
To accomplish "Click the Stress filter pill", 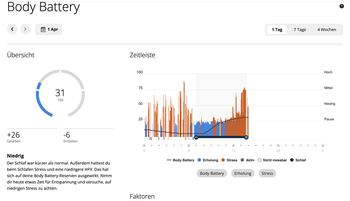I will point(267,173).
